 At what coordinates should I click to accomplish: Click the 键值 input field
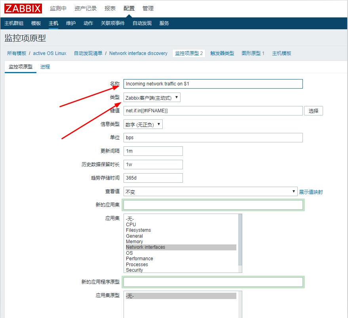coord(213,111)
